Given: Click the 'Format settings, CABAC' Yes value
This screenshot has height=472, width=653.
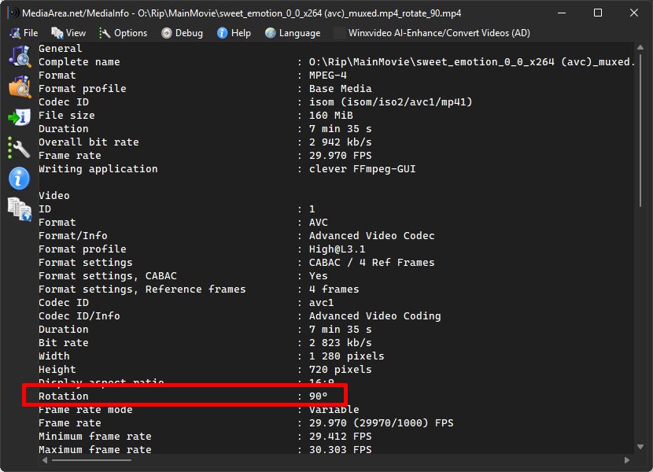Looking at the screenshot, I should click(x=318, y=276).
